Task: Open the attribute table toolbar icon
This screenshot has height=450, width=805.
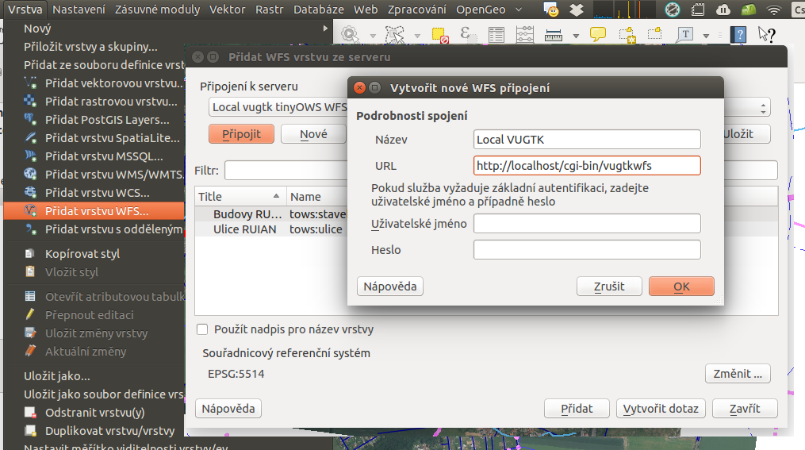Action: [496, 34]
